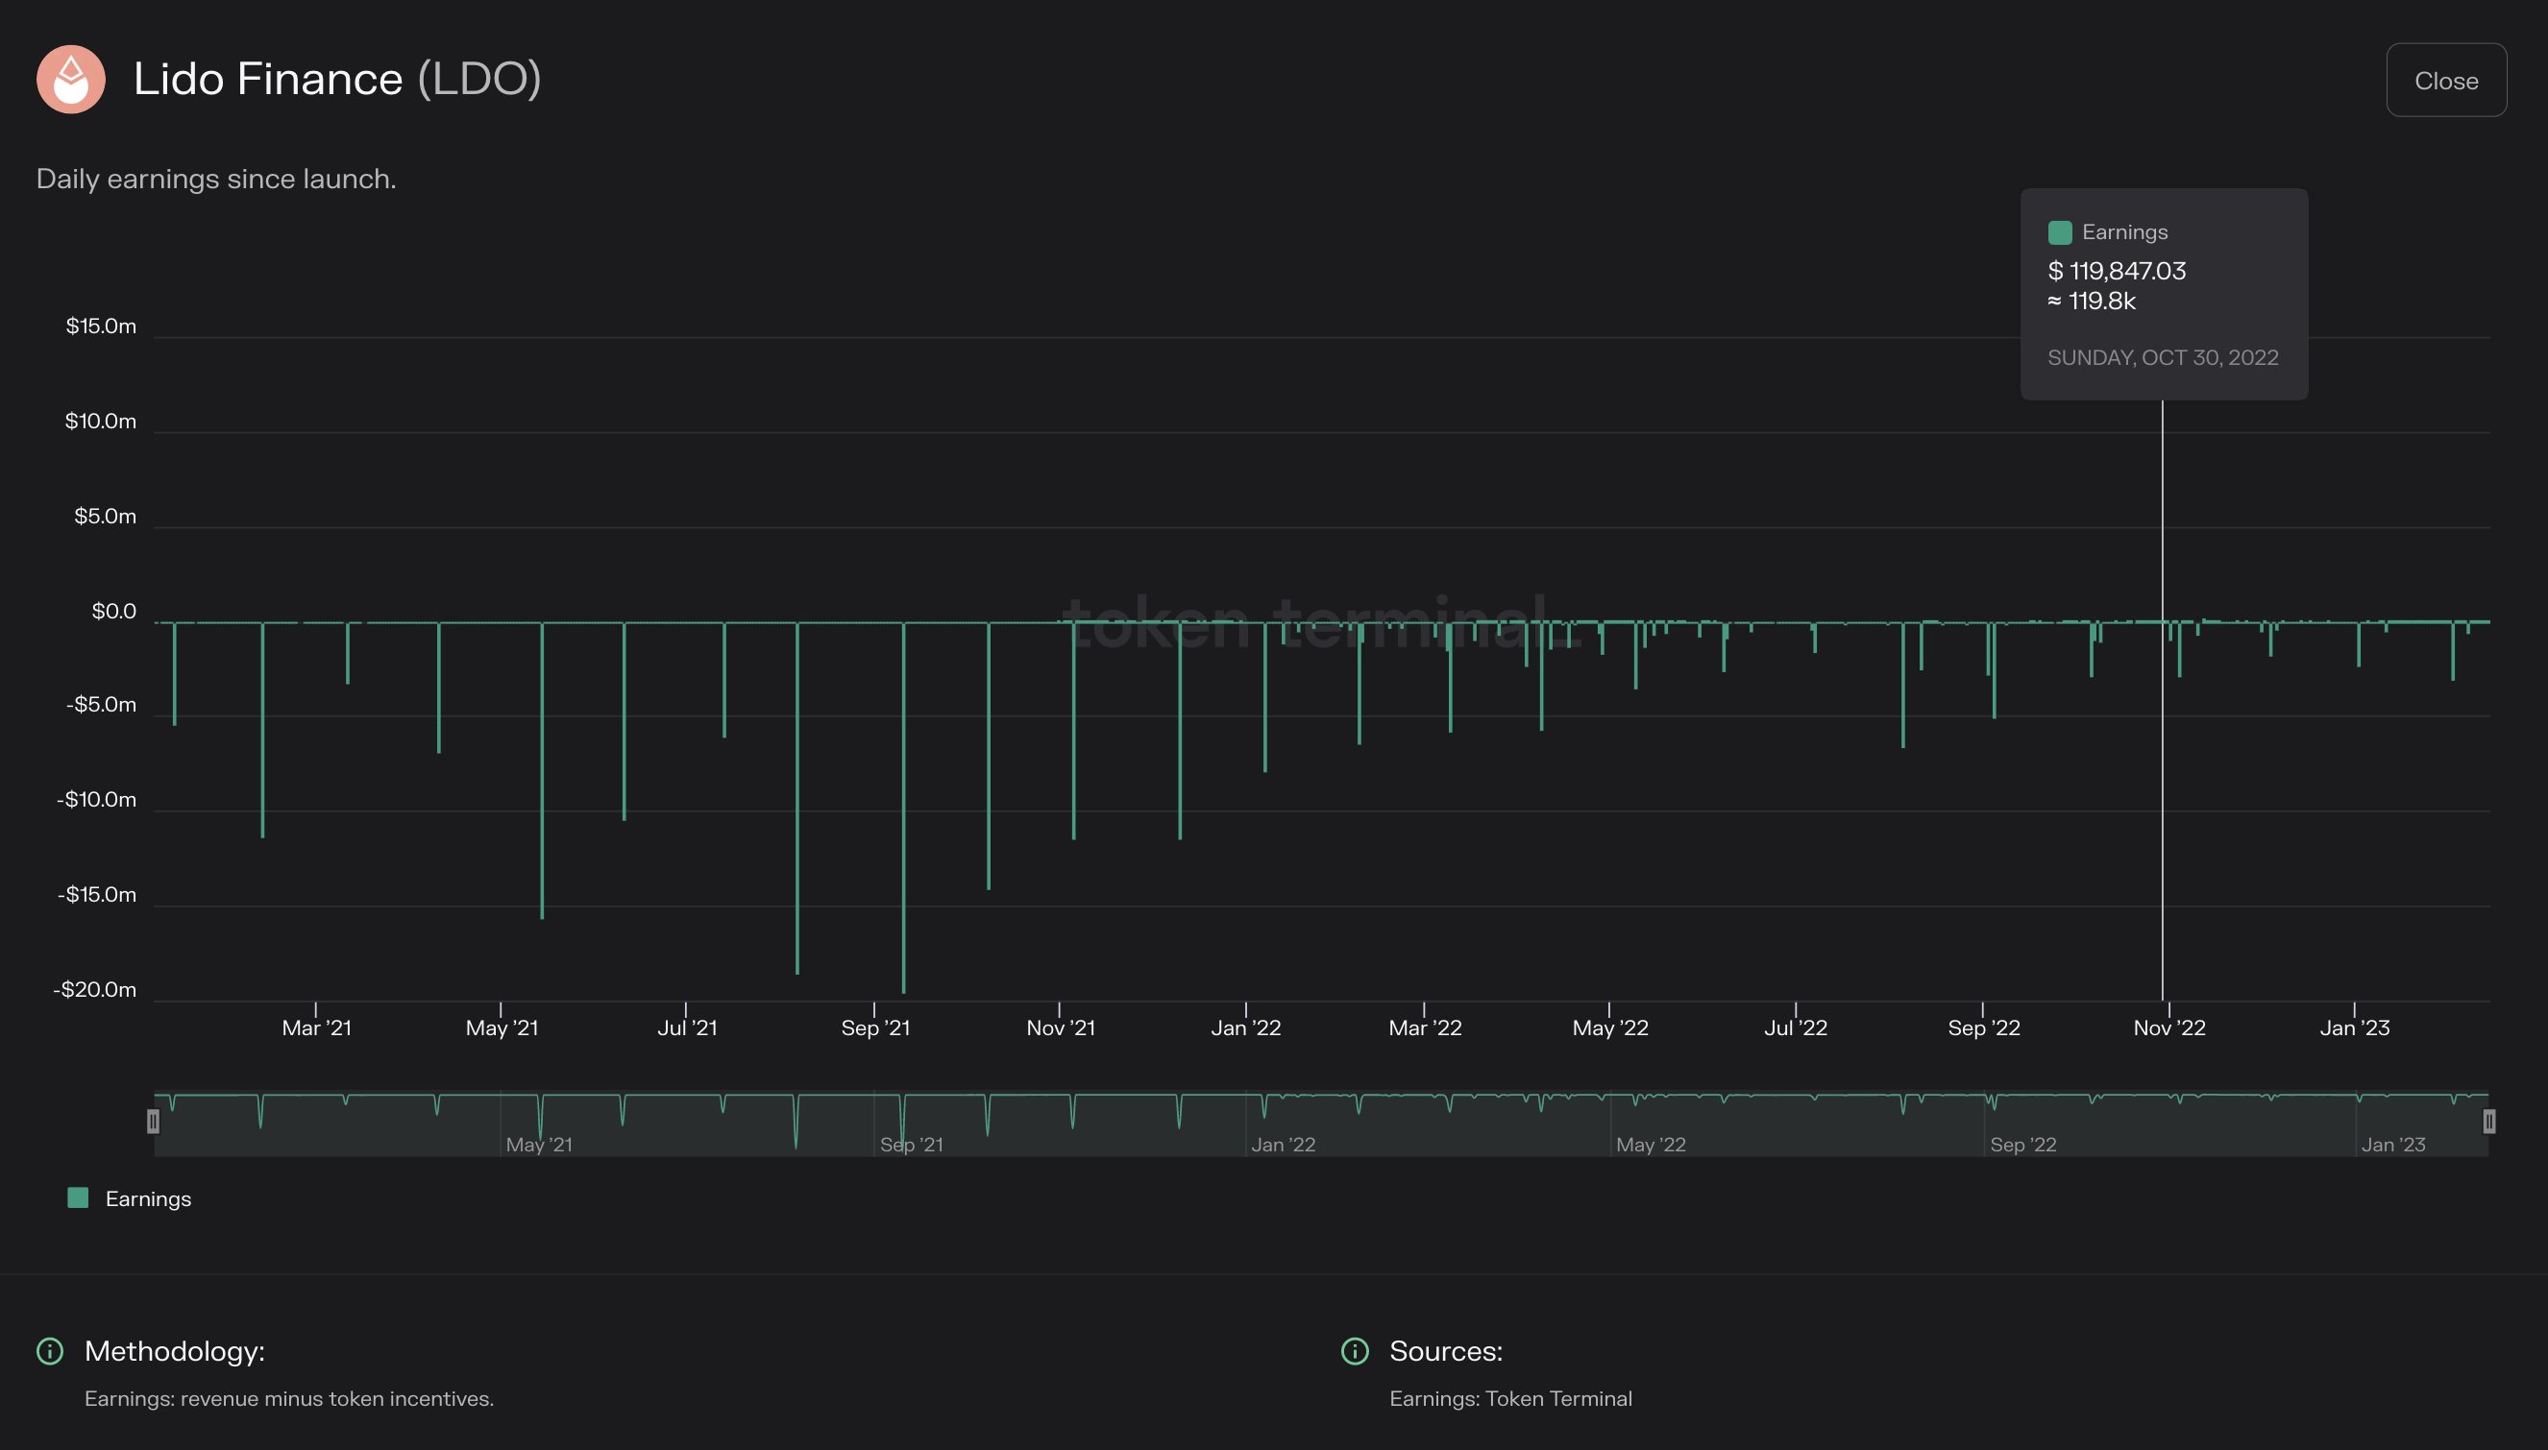Click the green legend square below the chart

[x=78, y=1198]
